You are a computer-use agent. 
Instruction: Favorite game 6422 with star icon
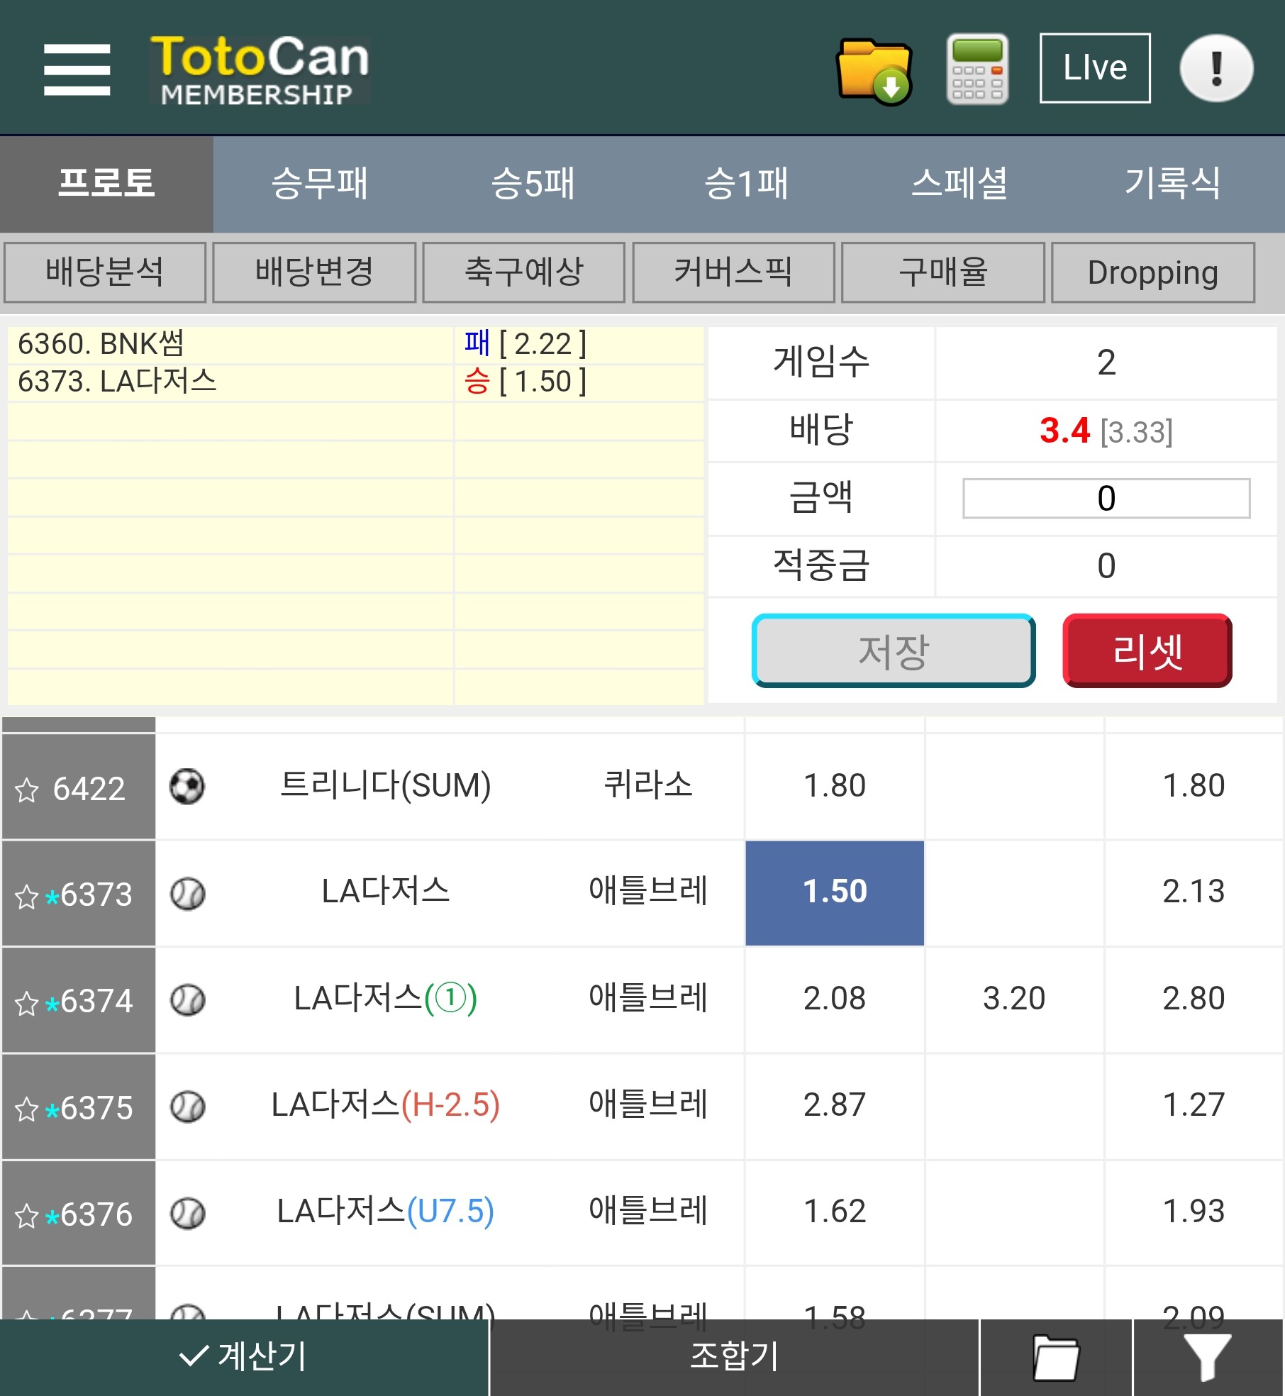27,790
